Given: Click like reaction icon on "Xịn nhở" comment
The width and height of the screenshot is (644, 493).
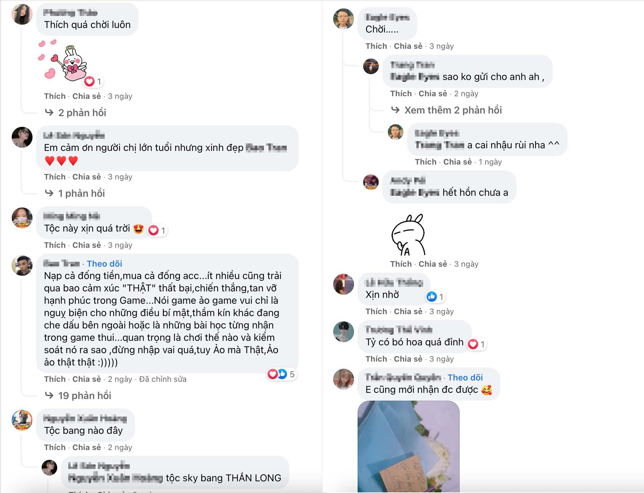Looking at the screenshot, I should pyautogui.click(x=431, y=297).
